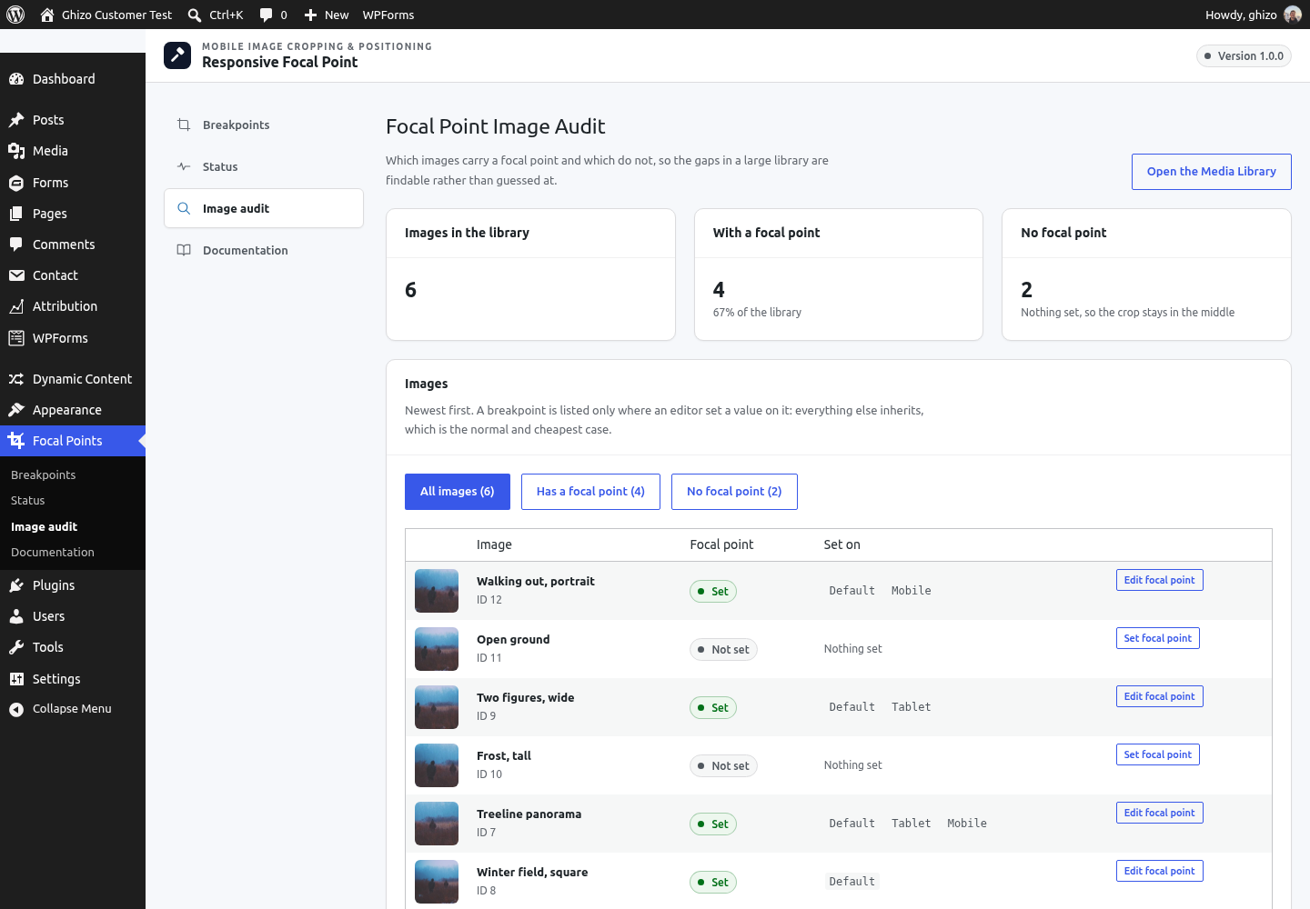The image size is (1310, 909).
Task: Click the Contact envelope icon
Action: (16, 275)
